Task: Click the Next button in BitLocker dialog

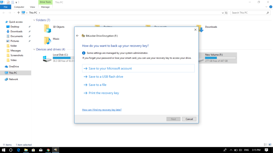Action: (x=173, y=119)
